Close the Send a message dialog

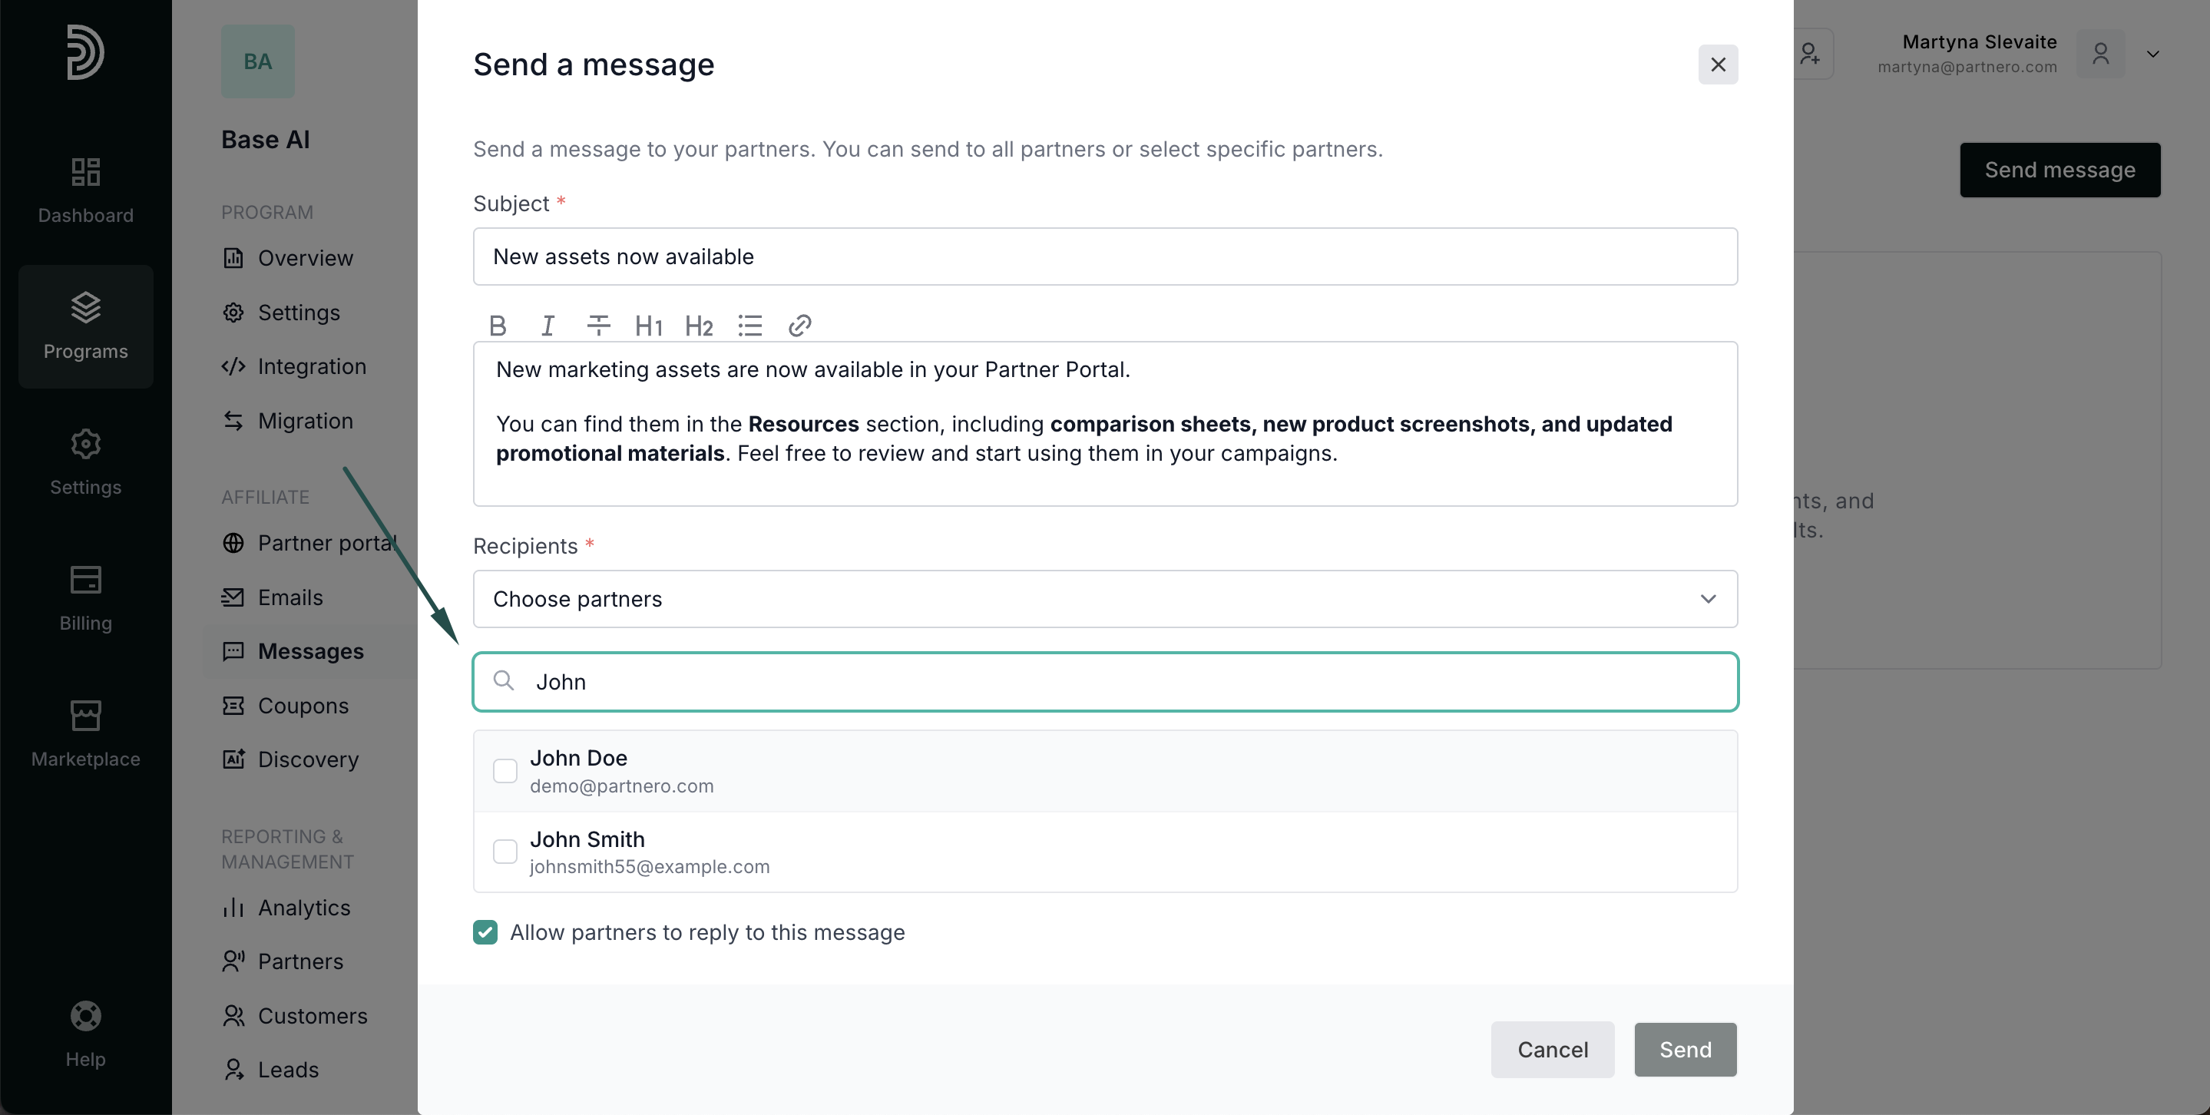[1718, 65]
